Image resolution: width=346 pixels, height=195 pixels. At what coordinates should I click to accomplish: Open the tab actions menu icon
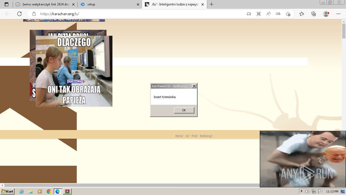[6, 4]
